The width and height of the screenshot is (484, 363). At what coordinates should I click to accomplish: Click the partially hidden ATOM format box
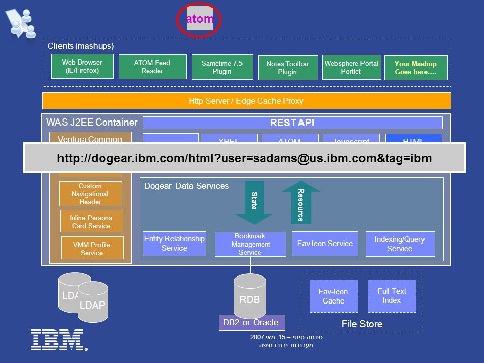click(290, 138)
